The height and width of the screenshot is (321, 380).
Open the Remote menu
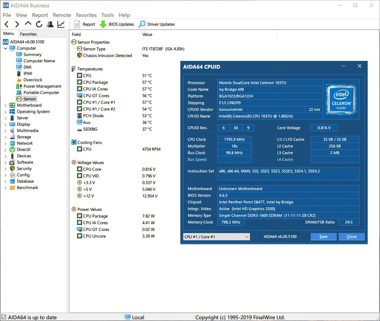tap(62, 15)
